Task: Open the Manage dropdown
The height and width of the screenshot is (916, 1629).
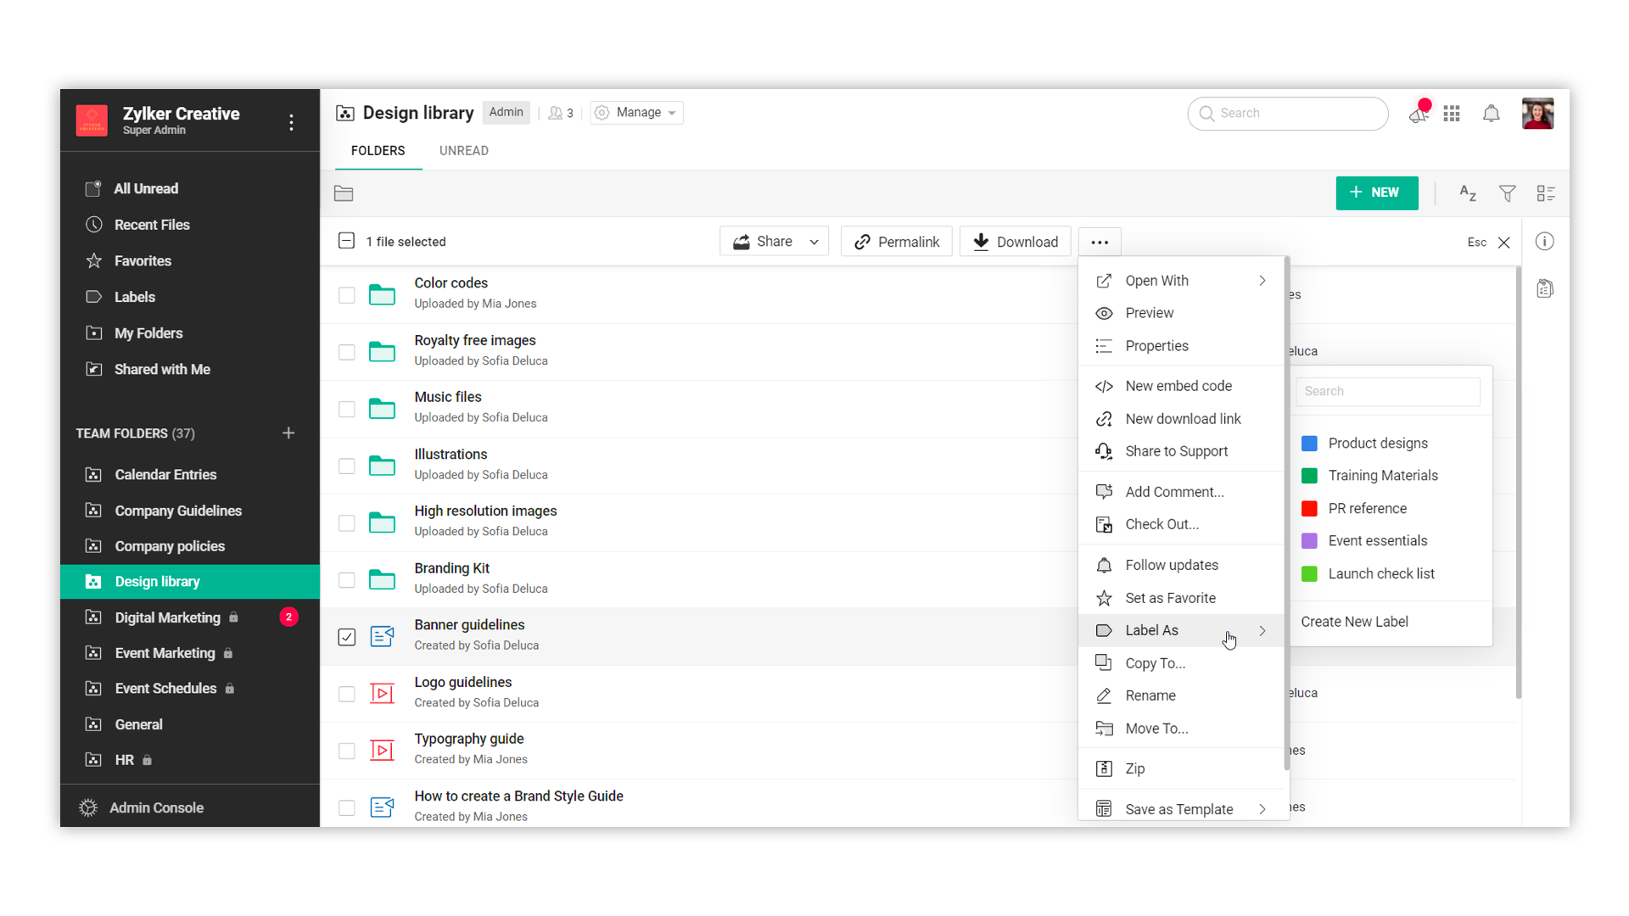Action: tap(637, 113)
